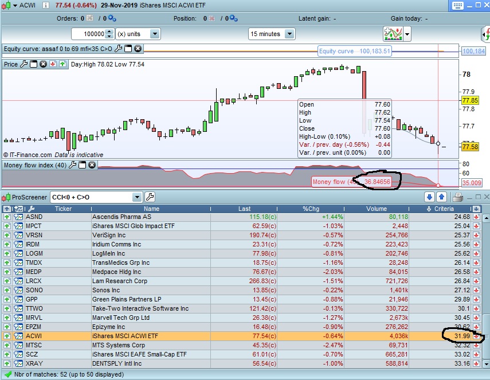Open the on-screen keyboard icon in title bar

pyautogui.click(x=457, y=6)
